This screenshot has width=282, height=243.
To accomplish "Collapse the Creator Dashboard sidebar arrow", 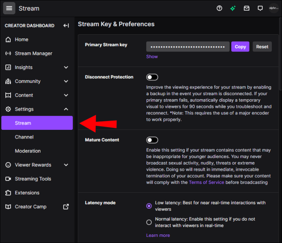I will pyautogui.click(x=66, y=26).
